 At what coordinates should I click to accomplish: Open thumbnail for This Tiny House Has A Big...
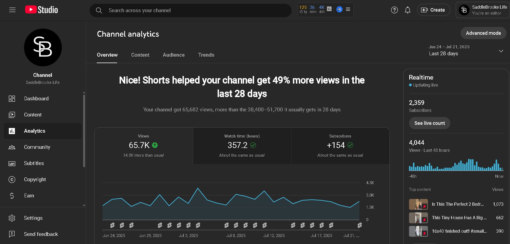tap(418, 218)
